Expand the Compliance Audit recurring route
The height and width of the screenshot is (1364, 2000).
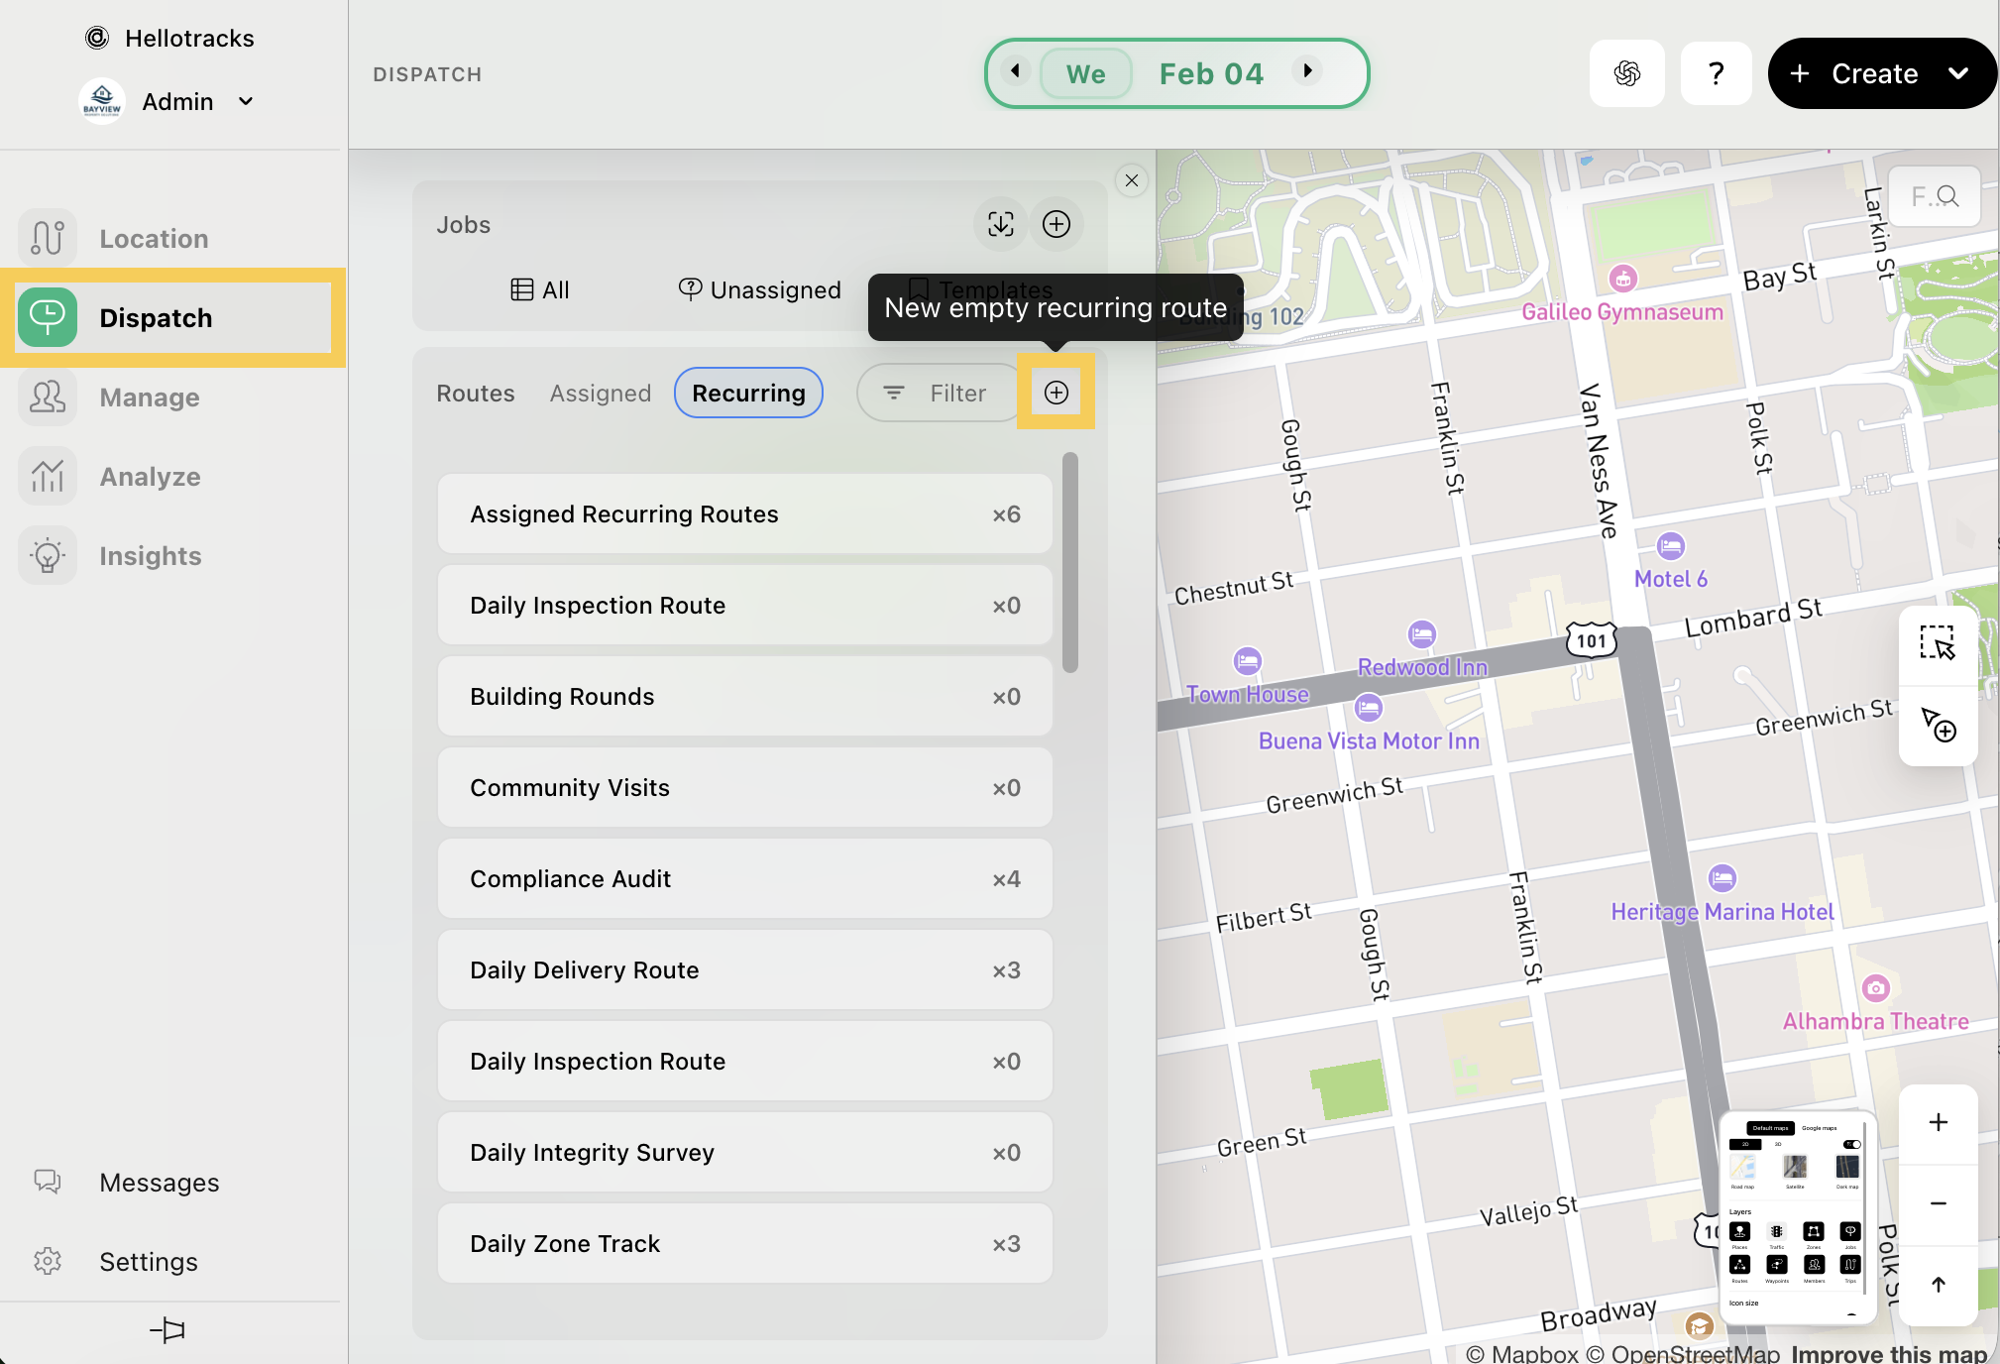point(744,879)
